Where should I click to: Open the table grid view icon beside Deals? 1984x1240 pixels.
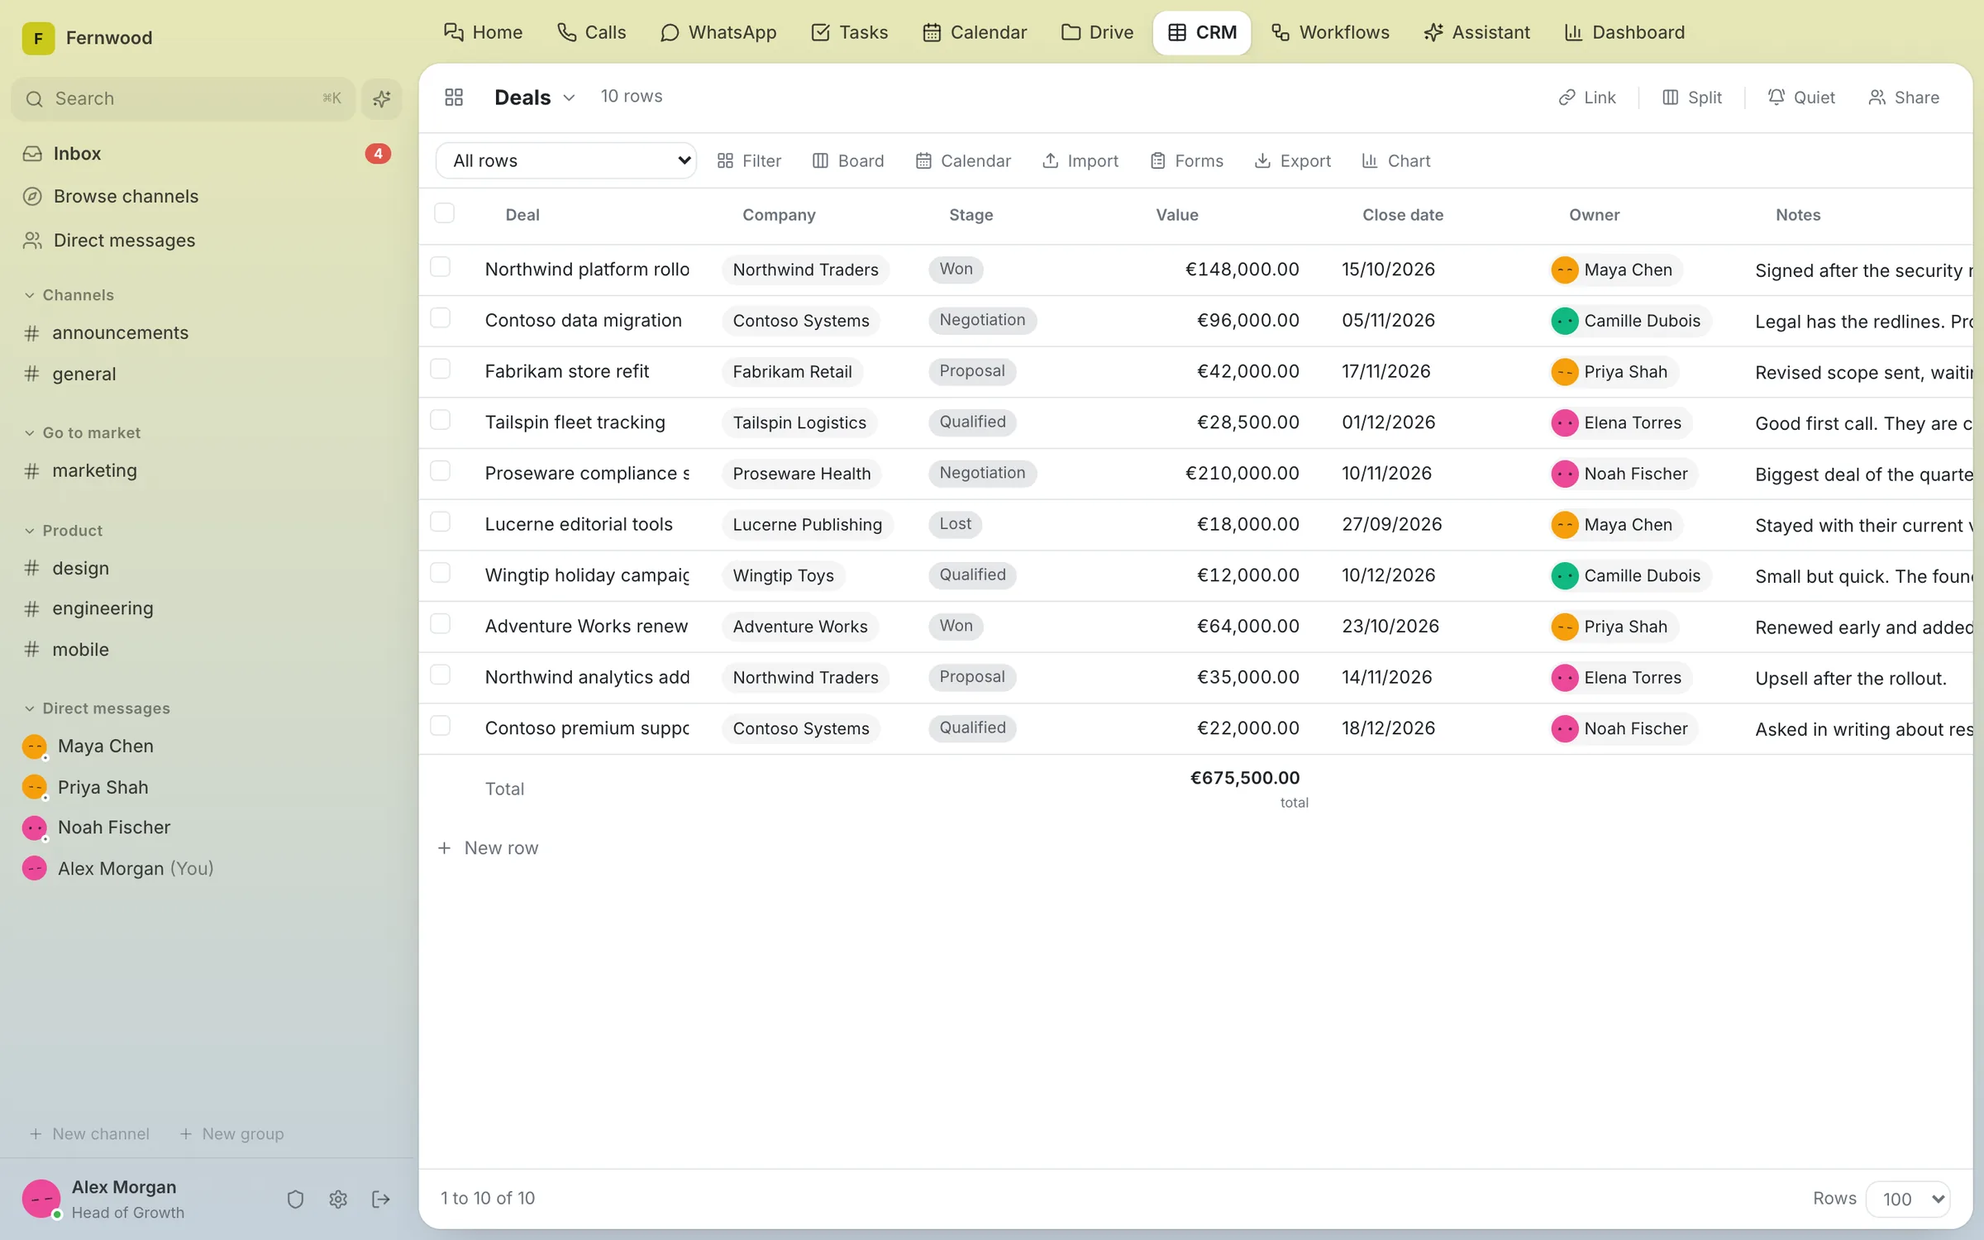point(454,98)
